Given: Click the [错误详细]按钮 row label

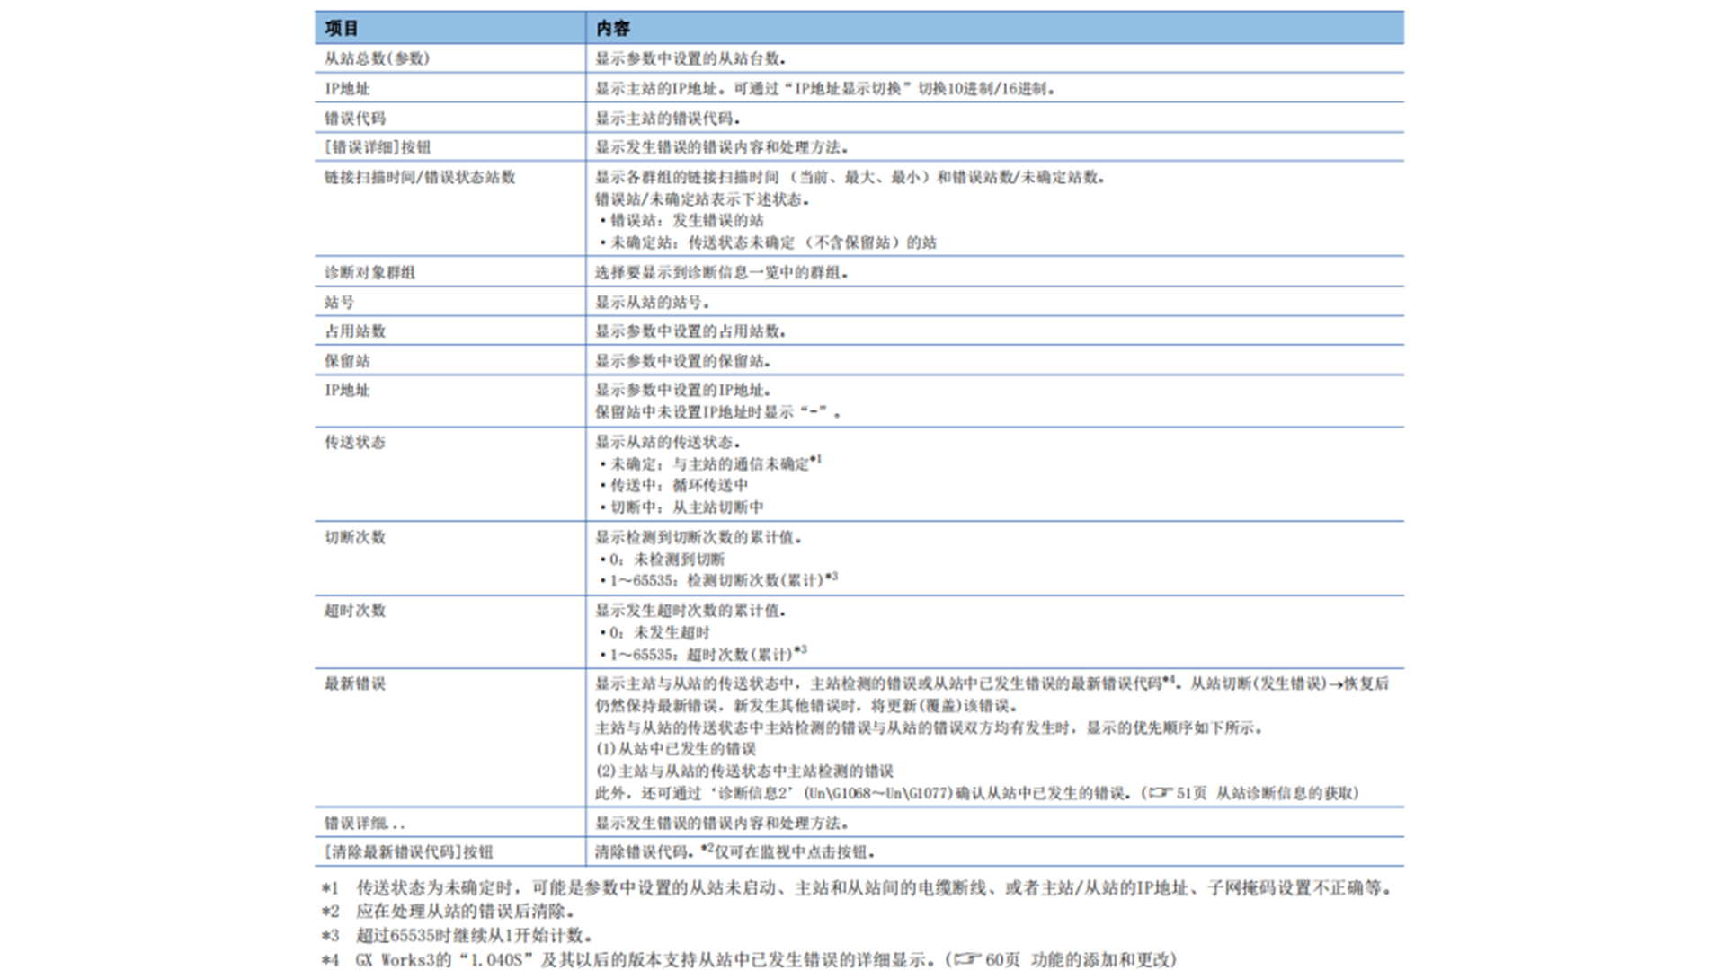Looking at the screenshot, I should click(378, 147).
